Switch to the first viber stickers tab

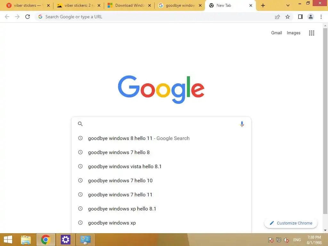(x=28, y=5)
